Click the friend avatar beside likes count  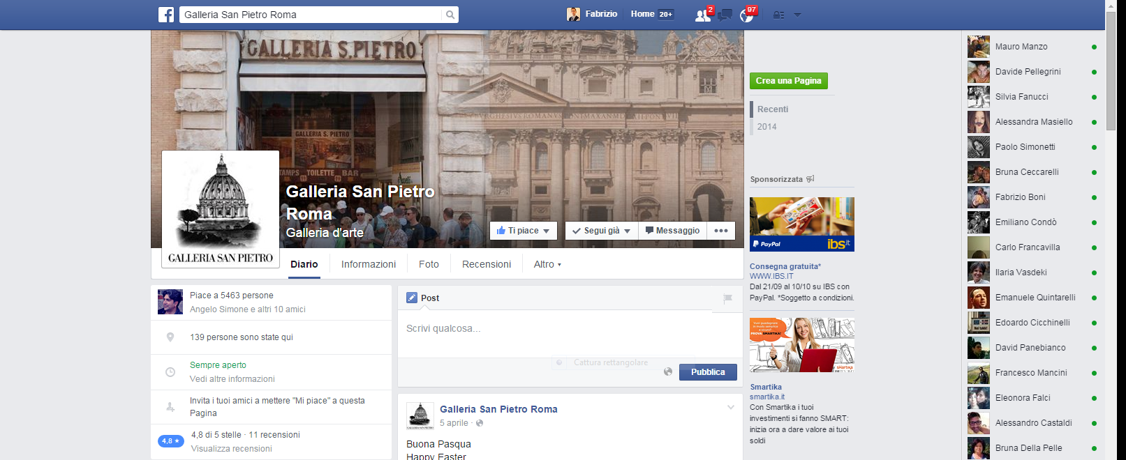click(170, 302)
